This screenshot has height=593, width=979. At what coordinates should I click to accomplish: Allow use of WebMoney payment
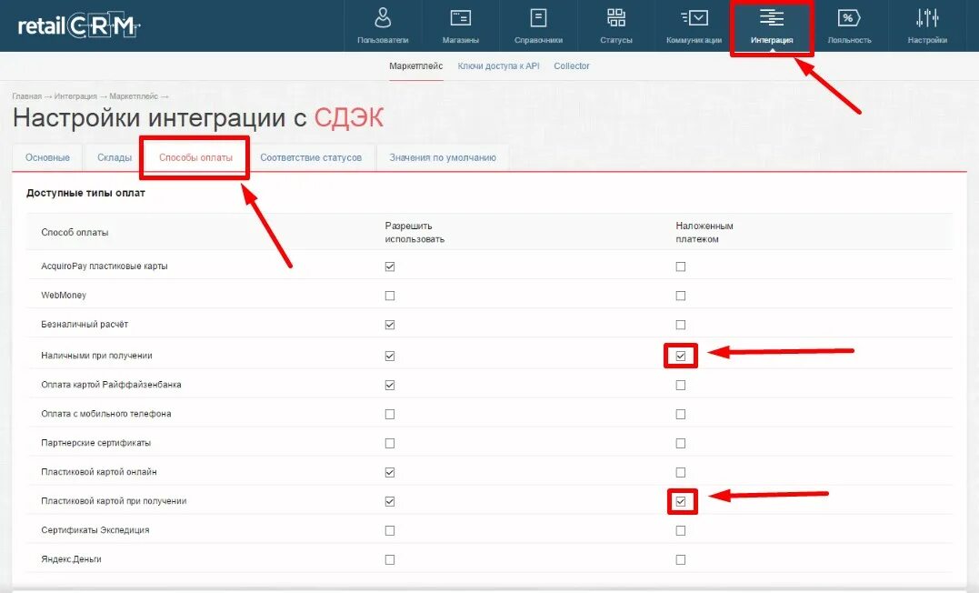pos(390,296)
